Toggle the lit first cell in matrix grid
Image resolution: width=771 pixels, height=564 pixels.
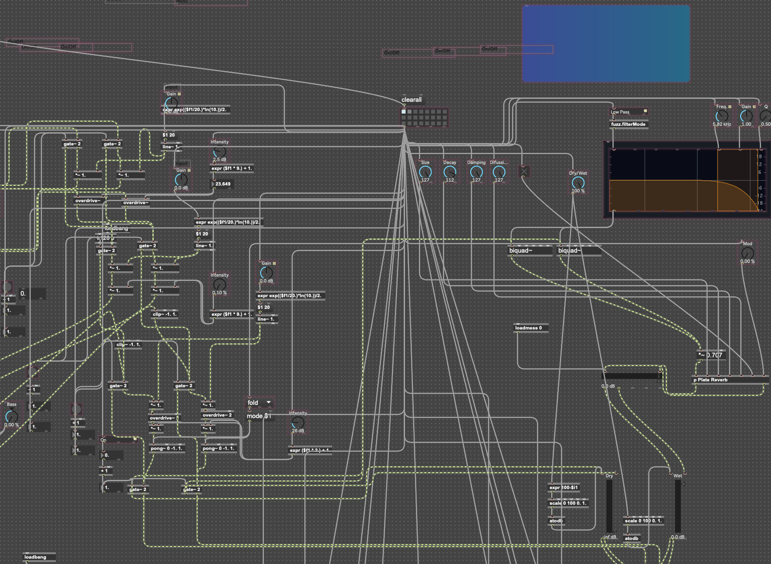(404, 112)
